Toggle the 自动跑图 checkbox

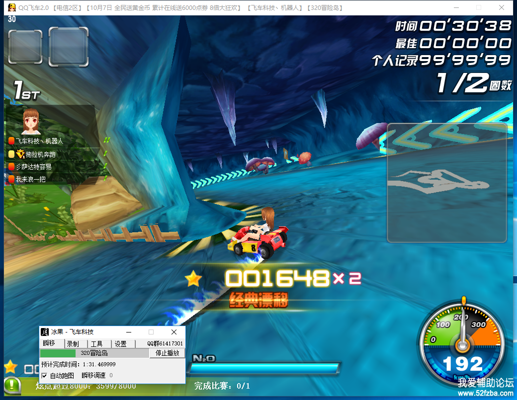pos(45,376)
